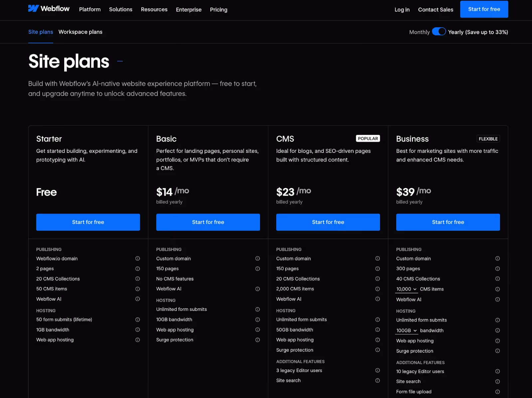532x398 pixels.
Task: Go to Pricing in the top navigation
Action: point(219,10)
